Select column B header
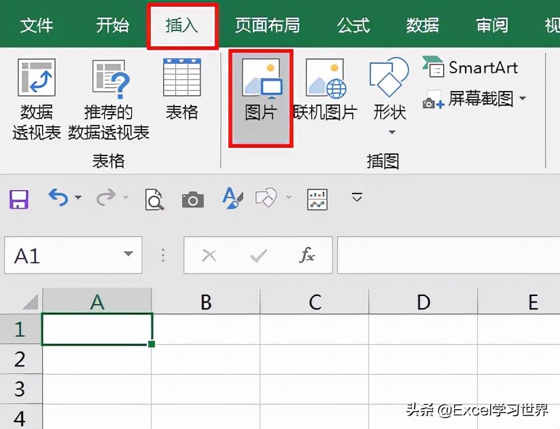Viewport: 560px width, 429px height. point(206,301)
